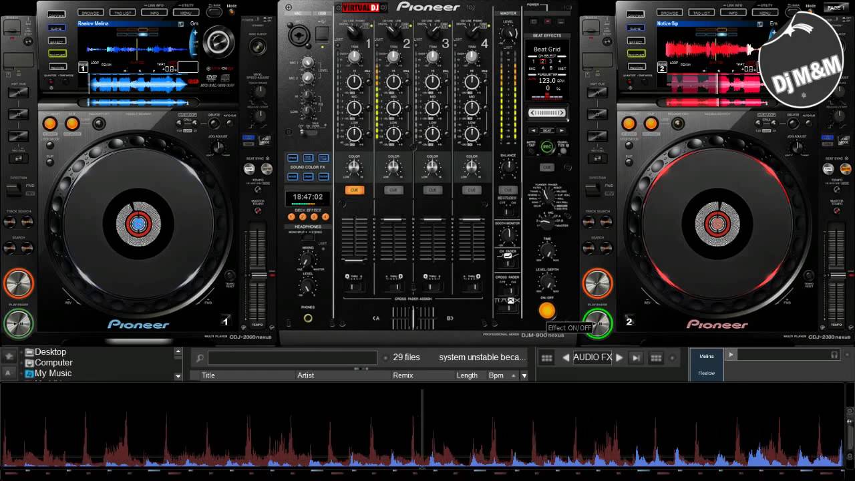Play or pause deck 1

point(19,324)
